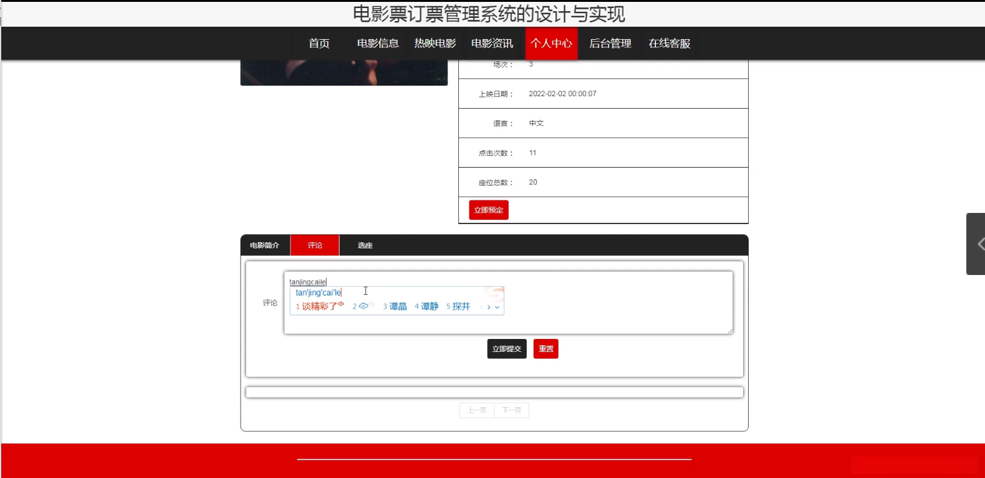Click the 点击次数： field label
The width and height of the screenshot is (985, 478).
pos(496,153)
